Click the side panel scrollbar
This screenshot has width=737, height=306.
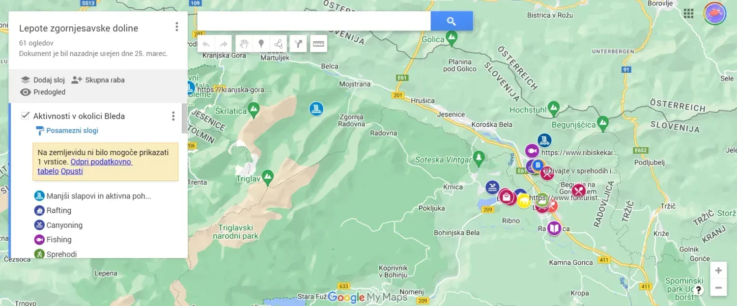(x=184, y=118)
